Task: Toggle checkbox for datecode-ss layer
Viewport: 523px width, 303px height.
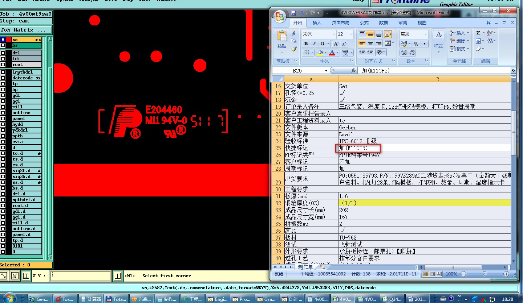Action: click(3, 78)
